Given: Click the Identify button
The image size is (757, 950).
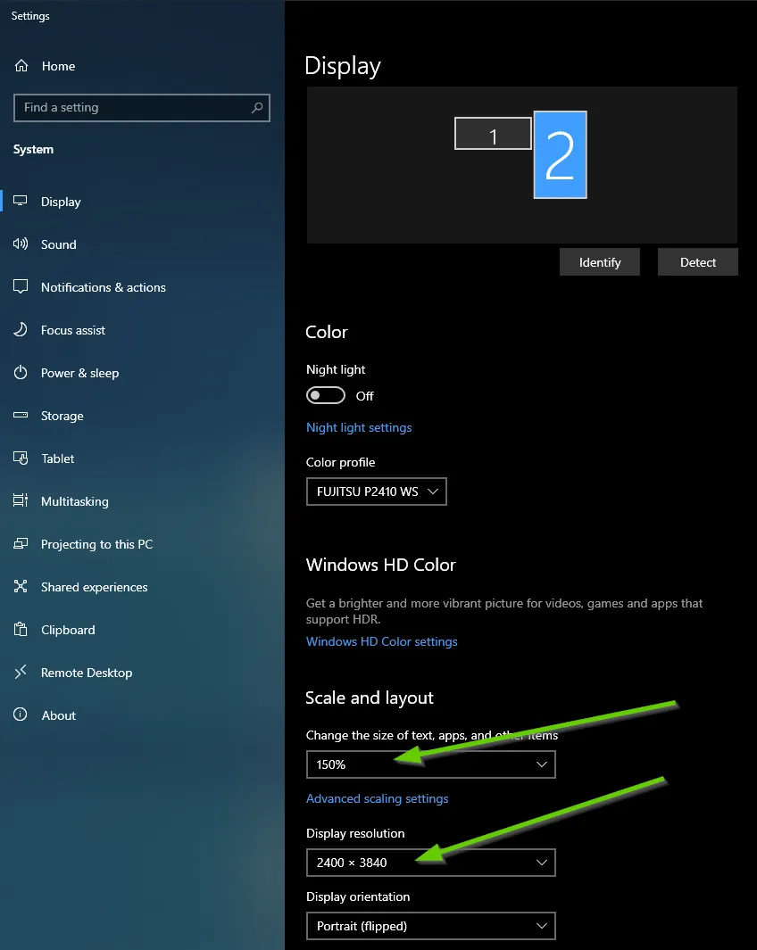Looking at the screenshot, I should coord(599,261).
